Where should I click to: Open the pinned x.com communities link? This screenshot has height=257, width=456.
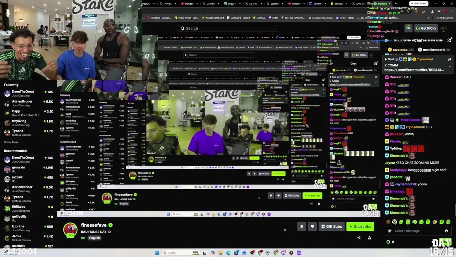tap(414, 70)
